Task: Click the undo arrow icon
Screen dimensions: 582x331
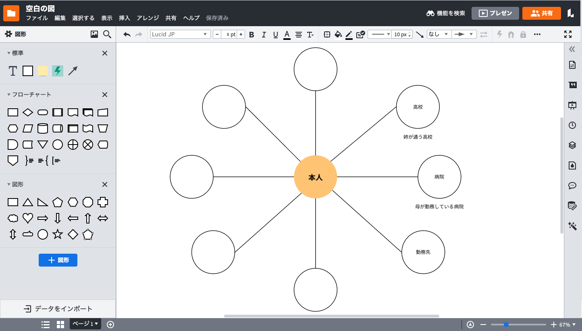Action: point(127,35)
